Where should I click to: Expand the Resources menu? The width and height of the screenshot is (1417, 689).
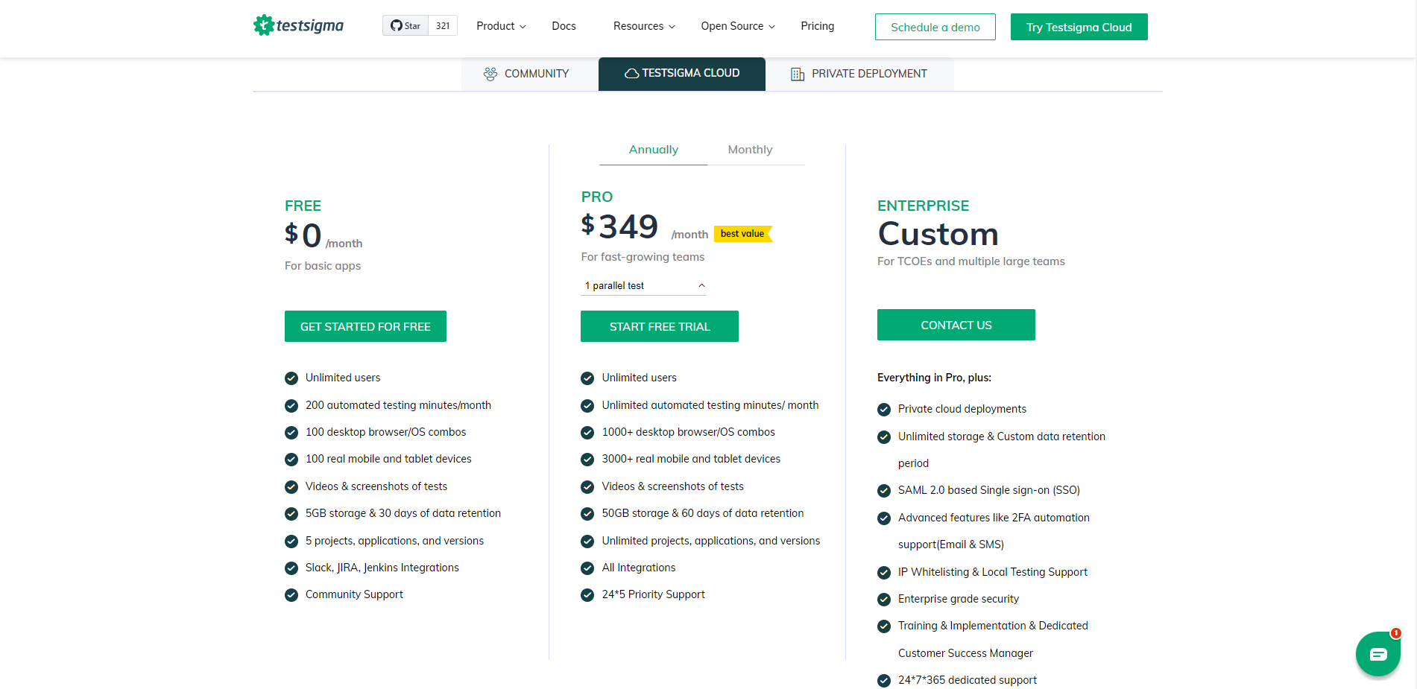644,26
